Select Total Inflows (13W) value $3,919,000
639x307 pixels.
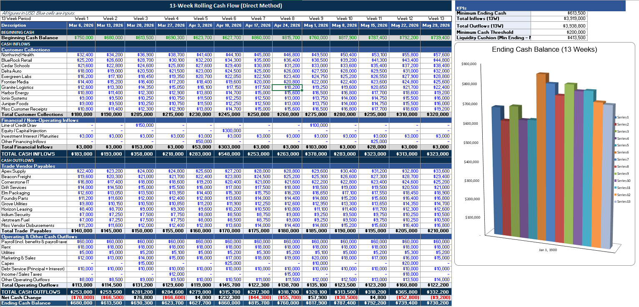558,18
